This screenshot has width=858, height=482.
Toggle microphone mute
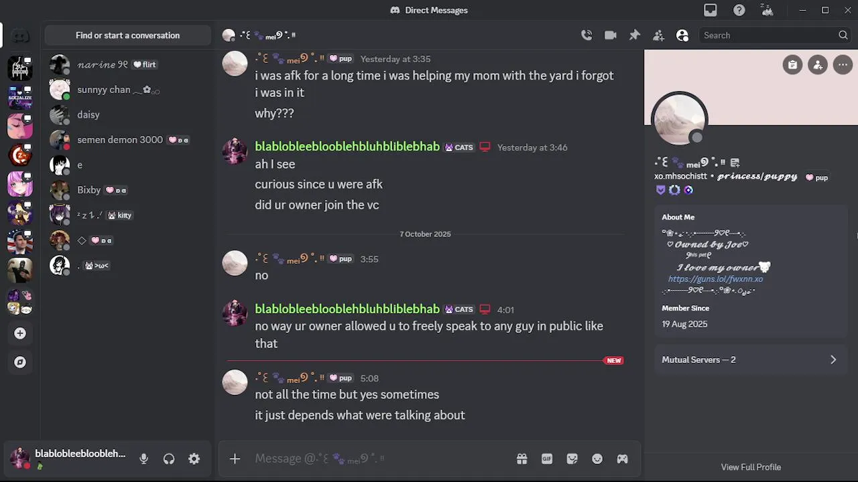(143, 459)
